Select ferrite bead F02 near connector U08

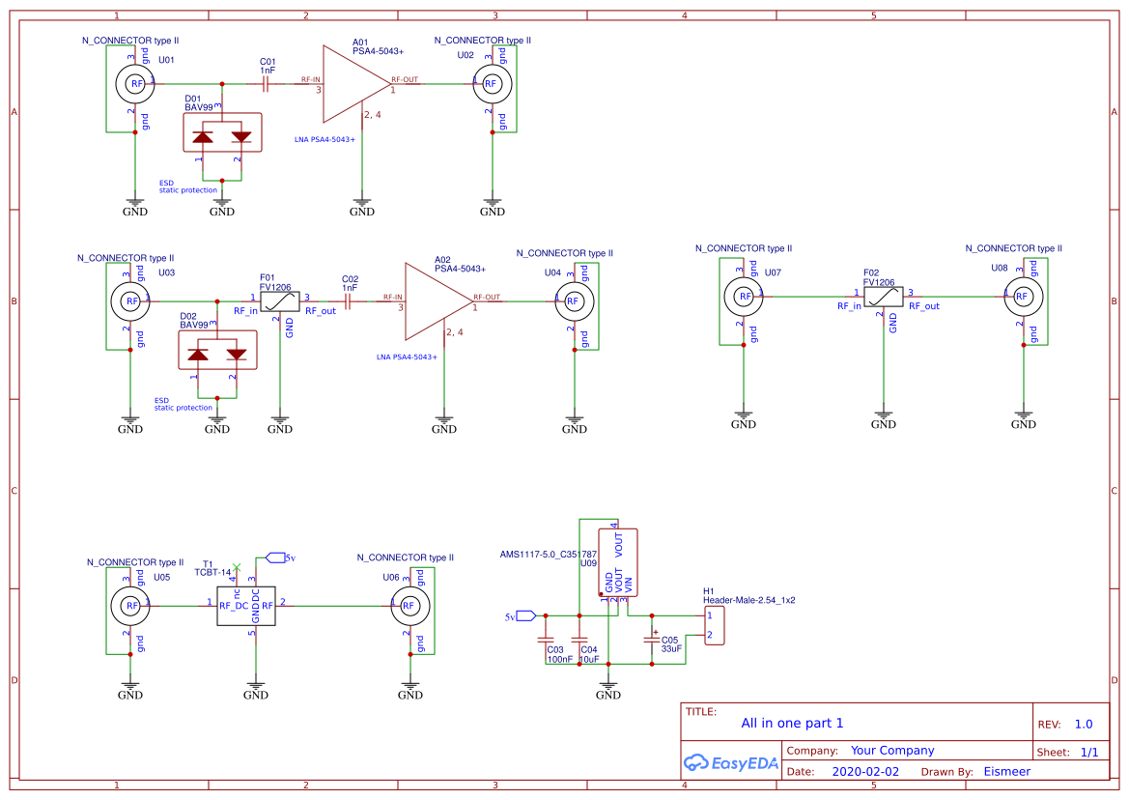[882, 296]
